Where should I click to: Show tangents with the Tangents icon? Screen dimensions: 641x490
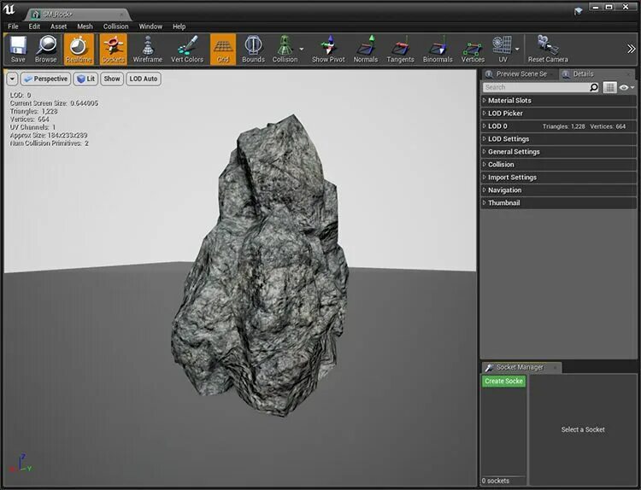[401, 48]
